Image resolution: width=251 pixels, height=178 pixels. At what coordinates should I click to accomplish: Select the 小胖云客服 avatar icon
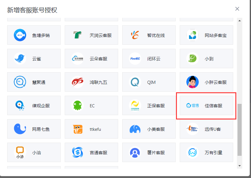[193, 82]
